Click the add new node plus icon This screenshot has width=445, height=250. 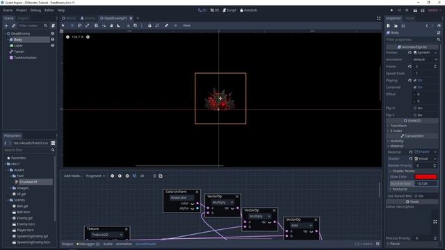coord(6,26)
